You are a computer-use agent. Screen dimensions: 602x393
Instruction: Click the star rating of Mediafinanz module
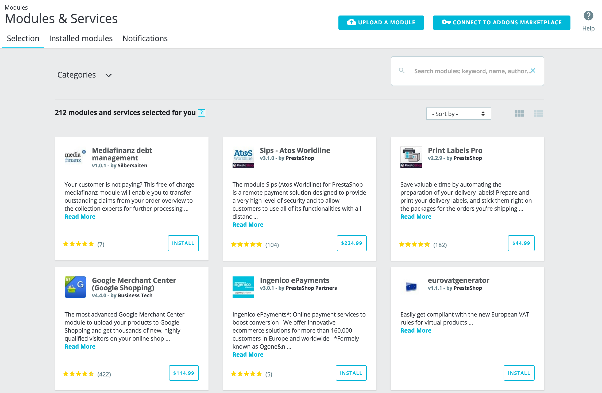[x=78, y=244]
